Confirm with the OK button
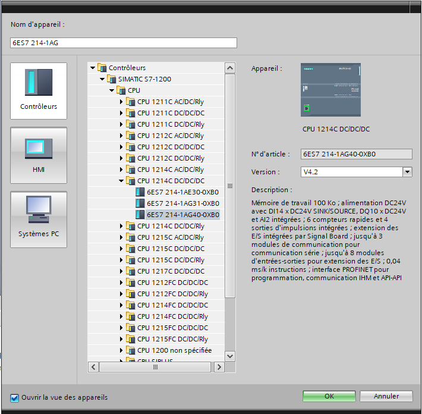The height and width of the screenshot is (414, 422). click(x=329, y=396)
